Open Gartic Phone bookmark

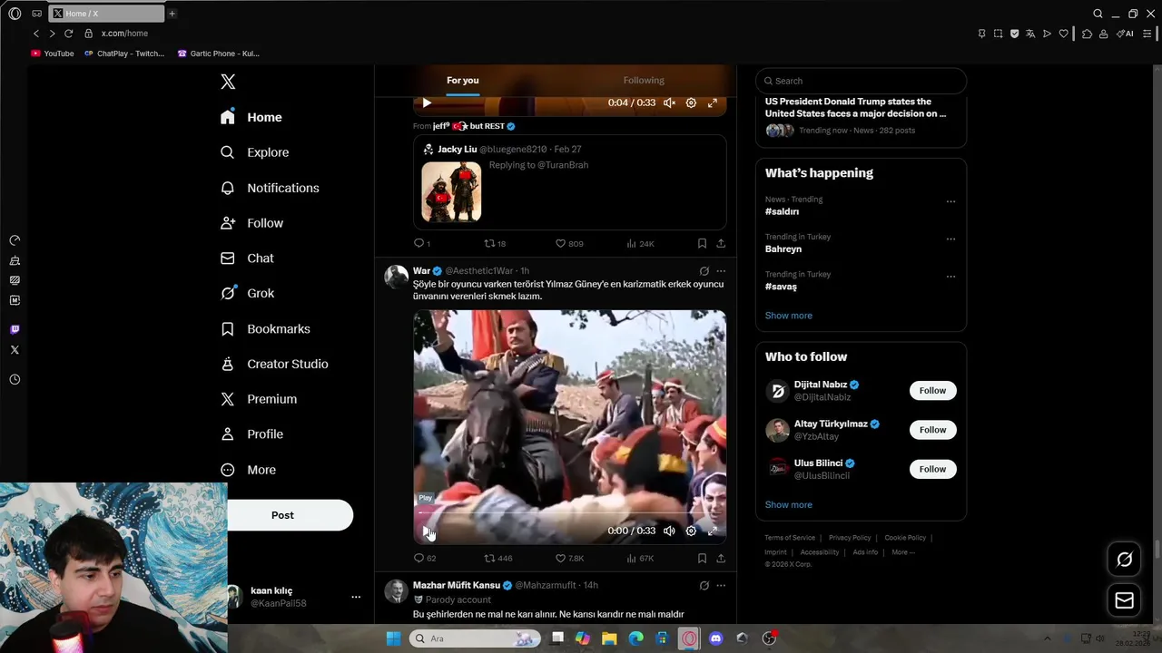coord(219,54)
